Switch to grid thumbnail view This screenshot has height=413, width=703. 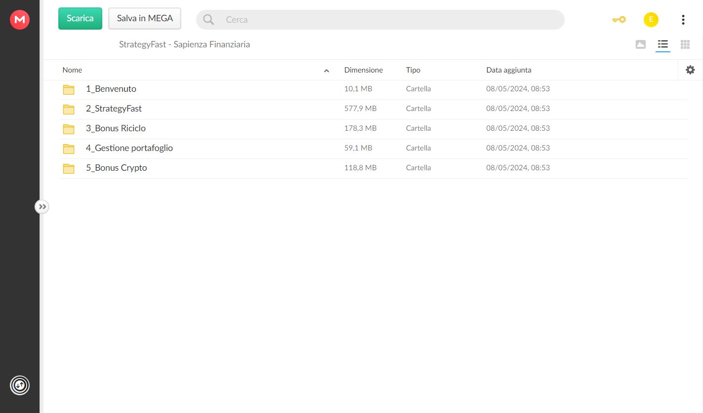(685, 44)
